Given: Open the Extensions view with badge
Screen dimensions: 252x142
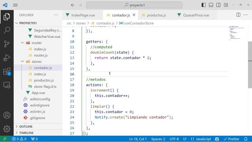Looking at the screenshot, I should [x=7, y=71].
